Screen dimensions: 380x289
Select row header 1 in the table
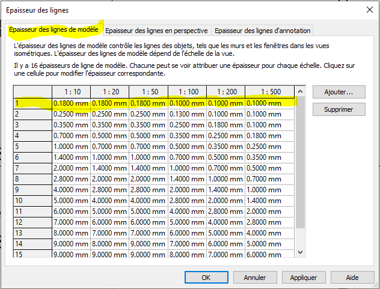tap(32, 103)
